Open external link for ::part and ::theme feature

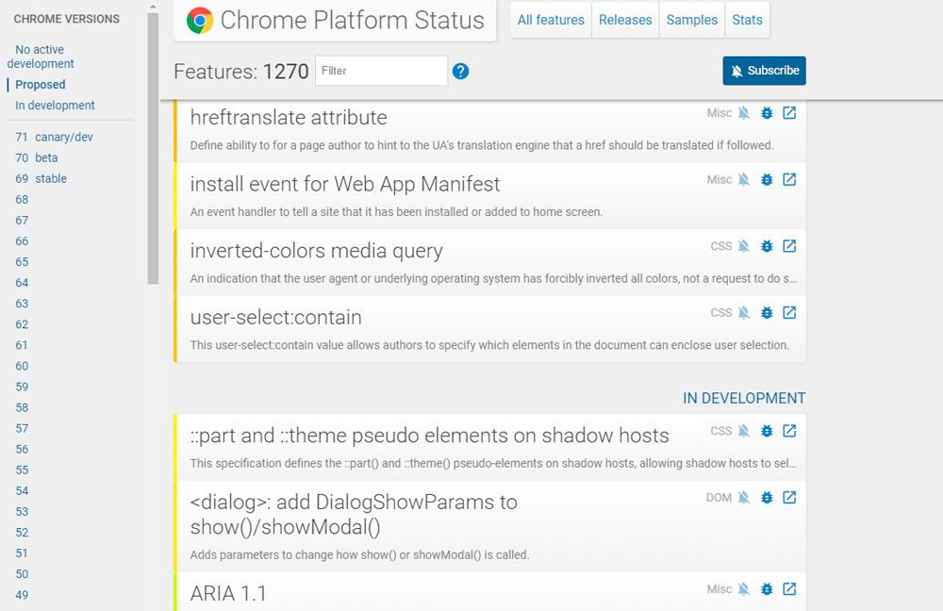tap(789, 431)
